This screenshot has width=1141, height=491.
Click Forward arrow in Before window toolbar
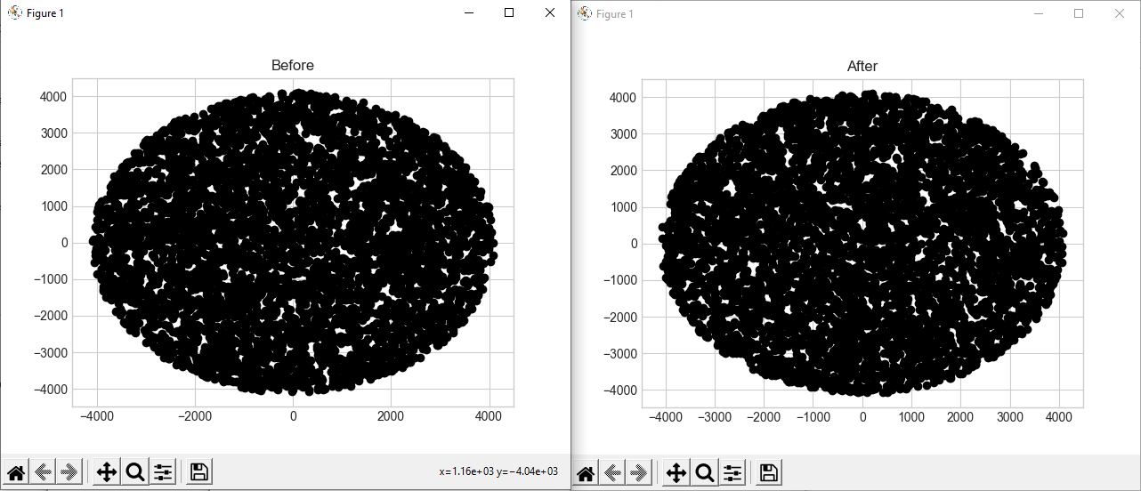(x=69, y=472)
